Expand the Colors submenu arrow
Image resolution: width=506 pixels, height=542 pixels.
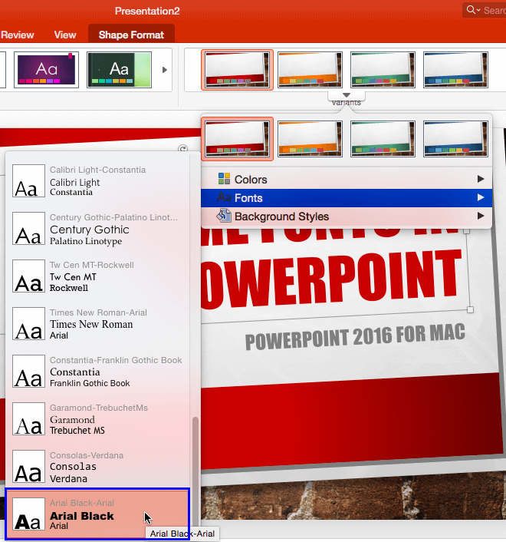pyautogui.click(x=481, y=179)
